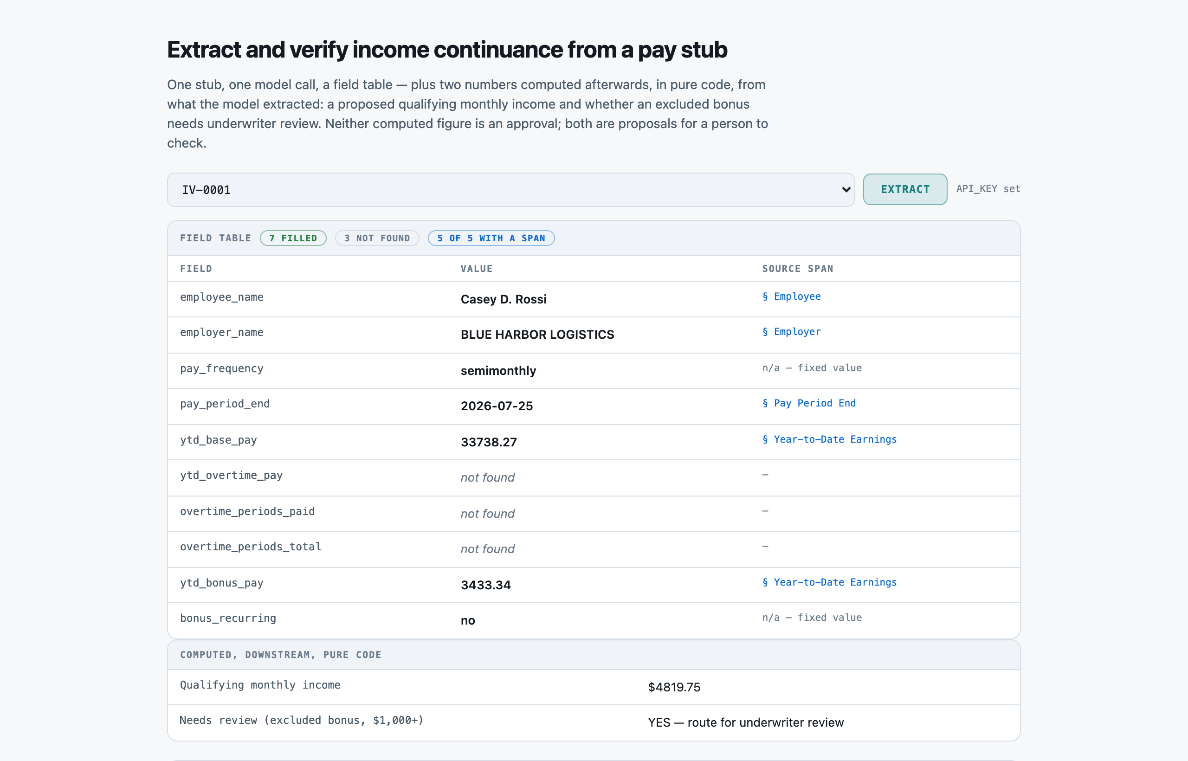The width and height of the screenshot is (1188, 761).
Task: Select the Casey D. Rossi value
Action: coord(504,299)
